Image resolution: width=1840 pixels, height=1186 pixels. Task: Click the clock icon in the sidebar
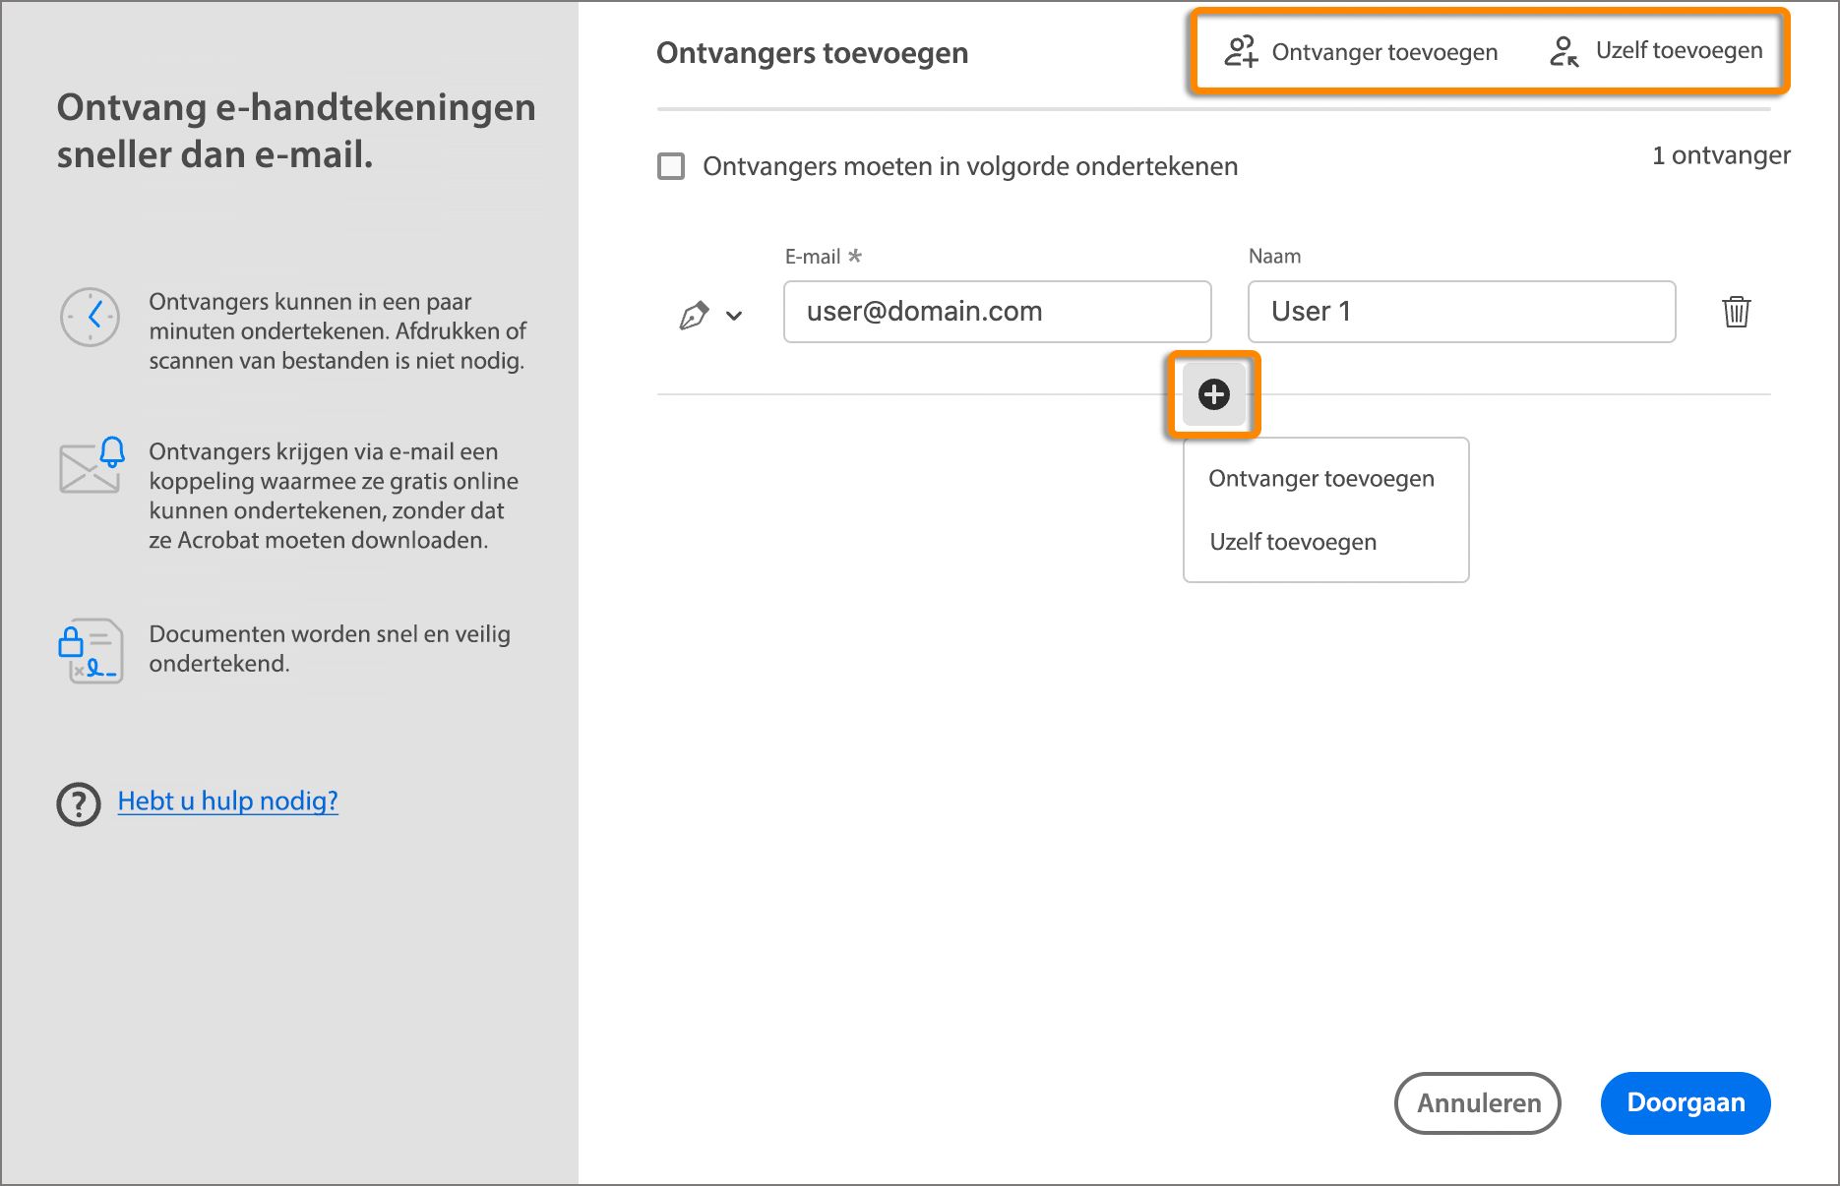[x=90, y=317]
